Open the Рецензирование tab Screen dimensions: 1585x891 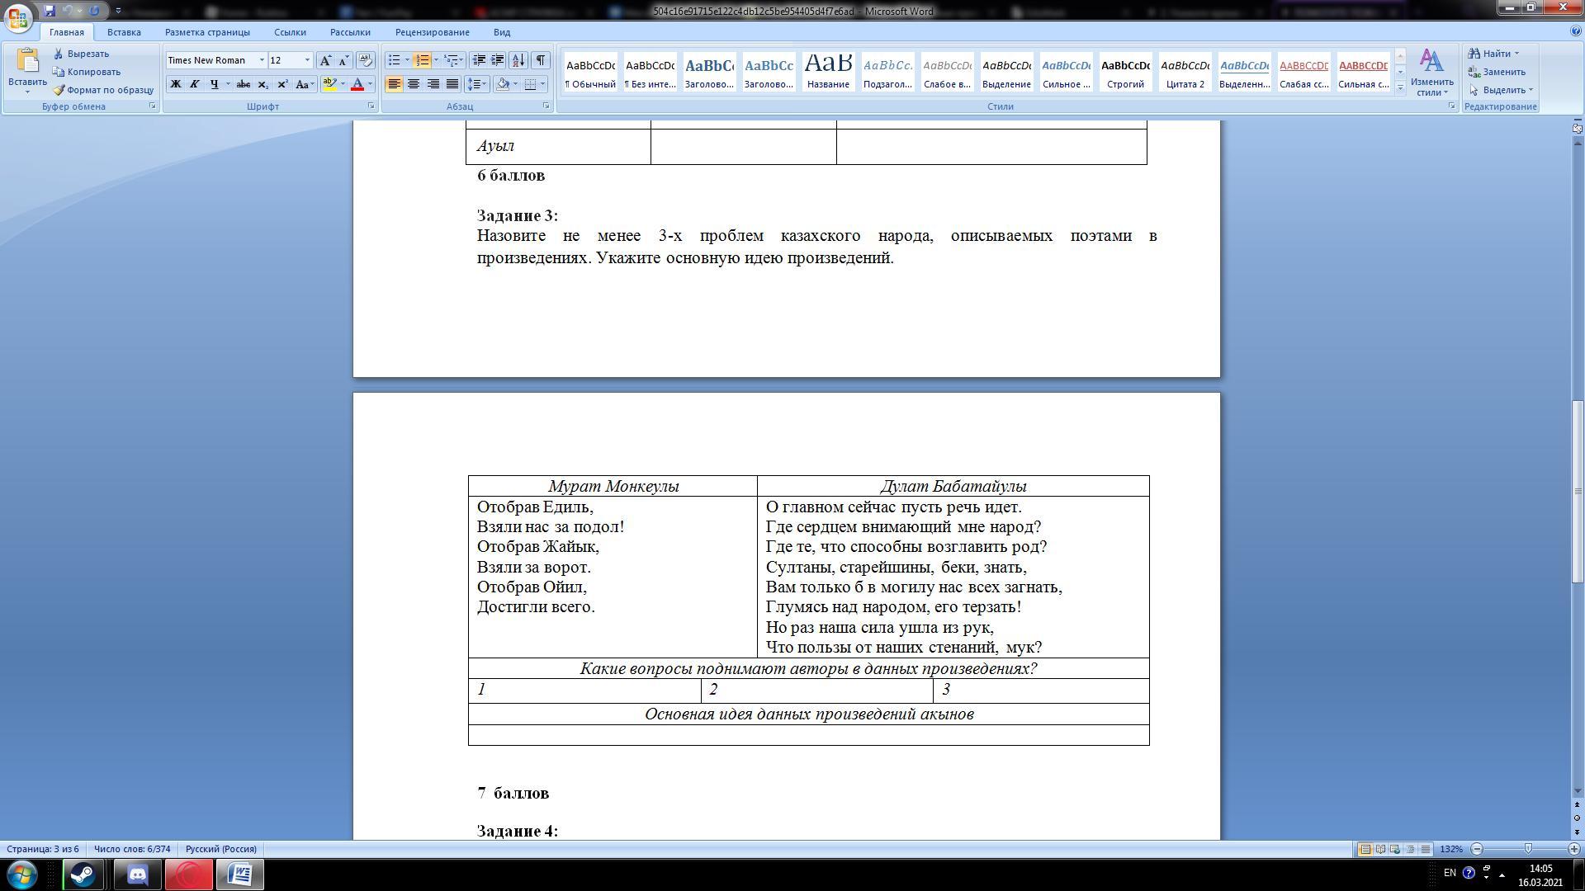click(432, 32)
